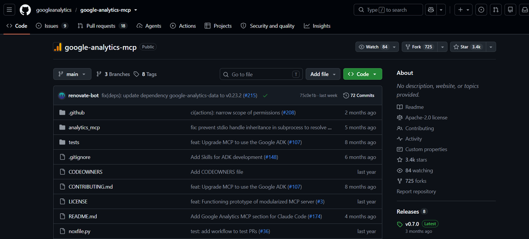Click the google-analytics-mcp repo logo

coord(58,47)
